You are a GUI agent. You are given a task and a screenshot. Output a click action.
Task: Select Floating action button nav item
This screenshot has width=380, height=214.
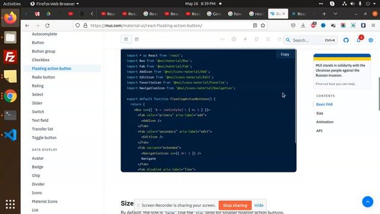click(x=62, y=69)
